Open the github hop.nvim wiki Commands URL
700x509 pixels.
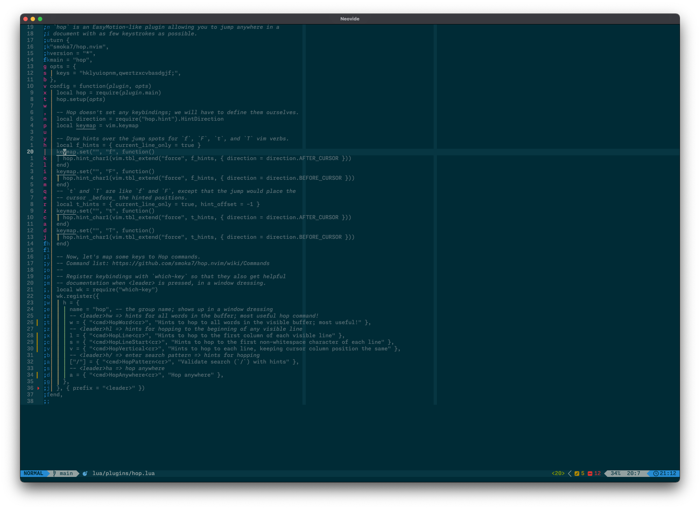(x=191, y=263)
